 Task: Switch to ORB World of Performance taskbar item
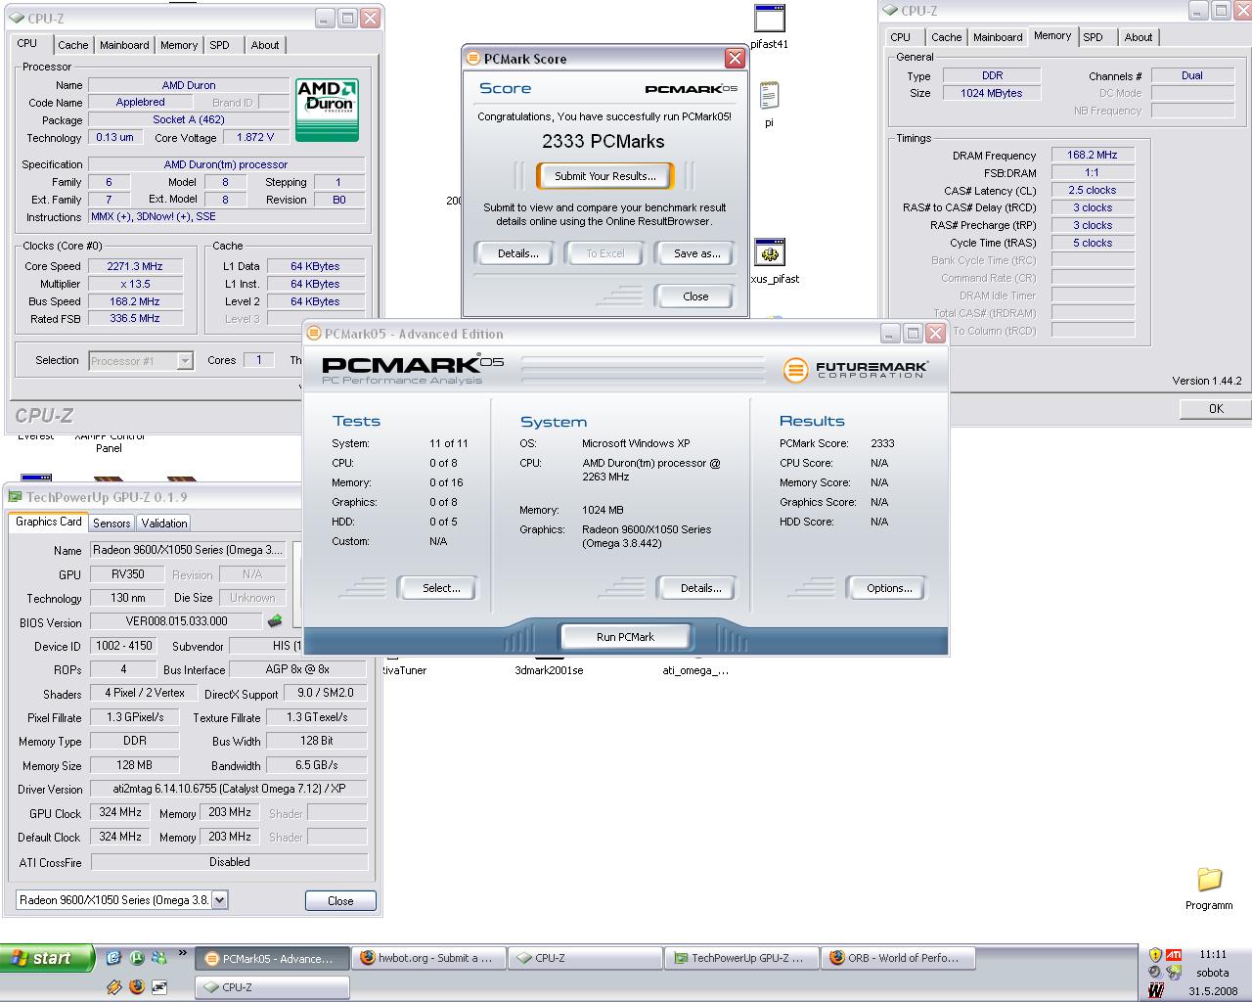pyautogui.click(x=898, y=958)
